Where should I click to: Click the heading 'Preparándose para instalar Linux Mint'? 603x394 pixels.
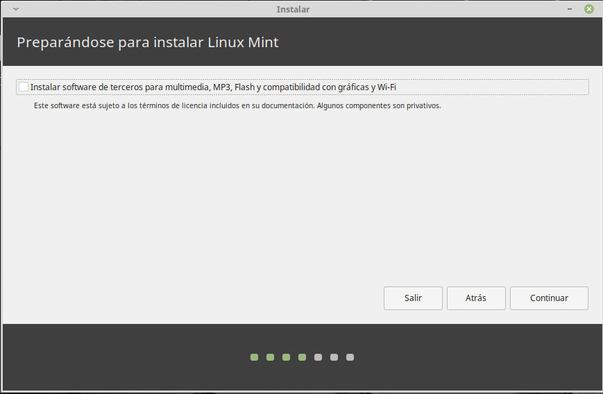click(148, 42)
